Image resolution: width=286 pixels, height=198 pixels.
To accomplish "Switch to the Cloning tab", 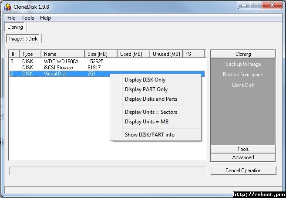I will pos(15,27).
